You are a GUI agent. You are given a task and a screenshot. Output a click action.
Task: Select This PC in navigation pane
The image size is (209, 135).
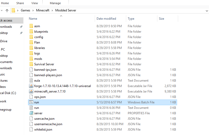[x=3, y=49]
